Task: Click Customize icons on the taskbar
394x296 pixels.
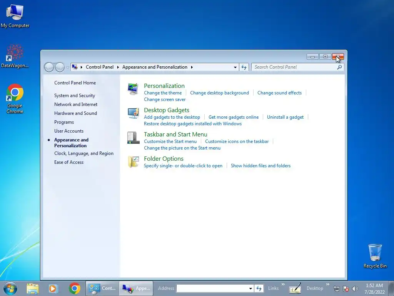Action: click(237, 141)
